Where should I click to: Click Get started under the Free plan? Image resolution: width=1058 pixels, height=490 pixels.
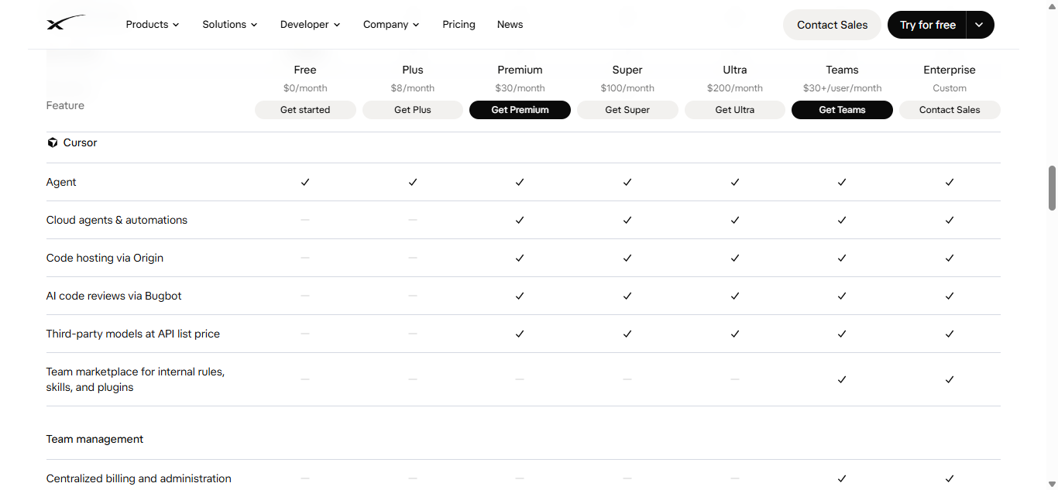click(305, 110)
